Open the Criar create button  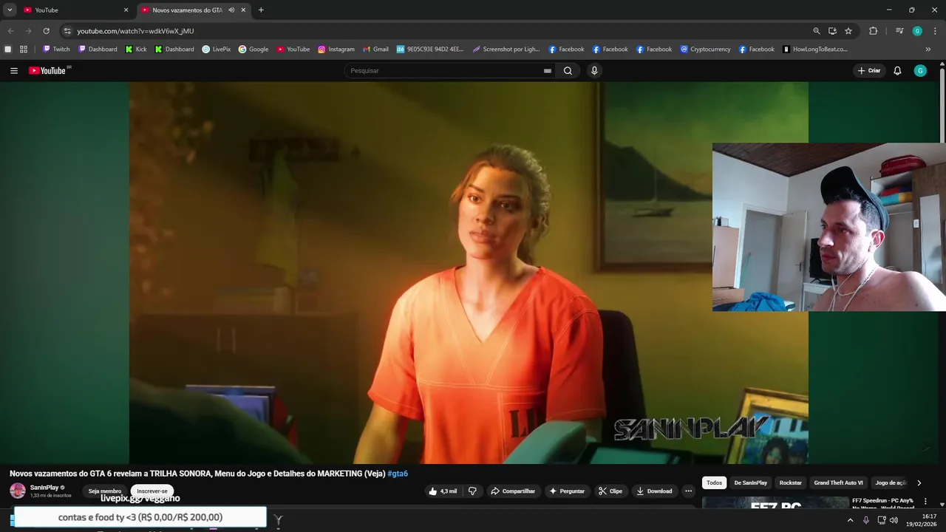(x=869, y=71)
